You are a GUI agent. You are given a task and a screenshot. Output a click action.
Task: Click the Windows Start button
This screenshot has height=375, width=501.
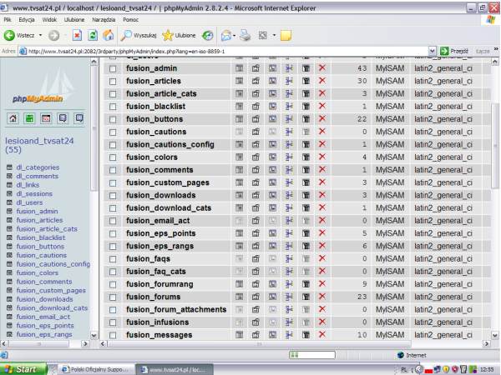click(x=23, y=369)
